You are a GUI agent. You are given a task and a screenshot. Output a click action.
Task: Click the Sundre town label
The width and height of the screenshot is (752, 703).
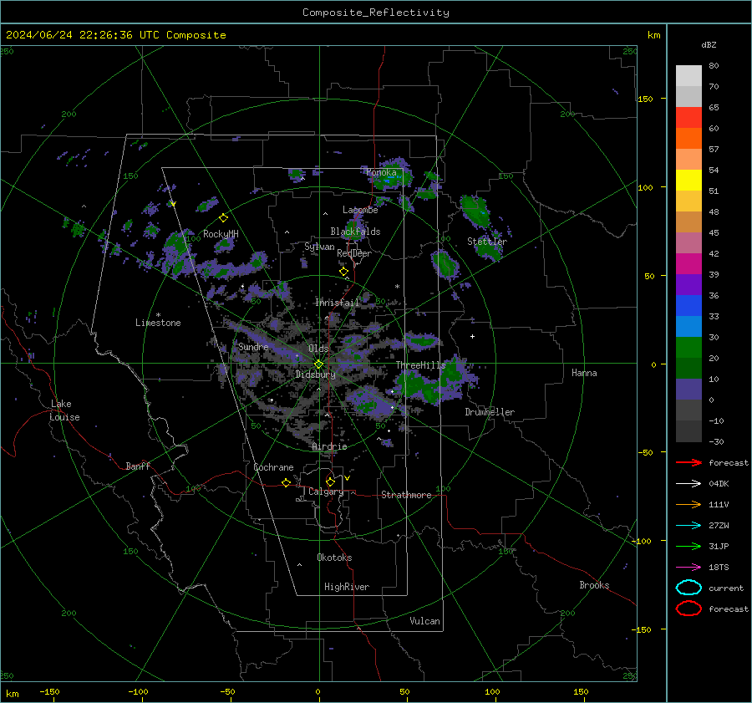(253, 347)
